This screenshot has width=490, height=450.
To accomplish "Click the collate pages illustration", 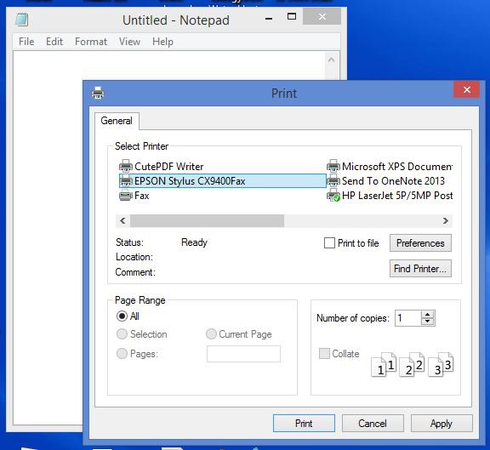I will click(413, 364).
